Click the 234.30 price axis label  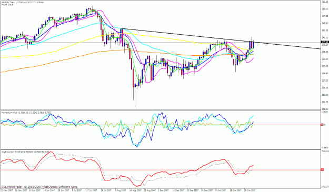pos(325,59)
